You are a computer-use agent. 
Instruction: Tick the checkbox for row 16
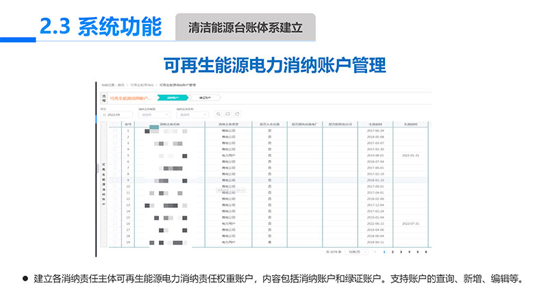pos(115,224)
